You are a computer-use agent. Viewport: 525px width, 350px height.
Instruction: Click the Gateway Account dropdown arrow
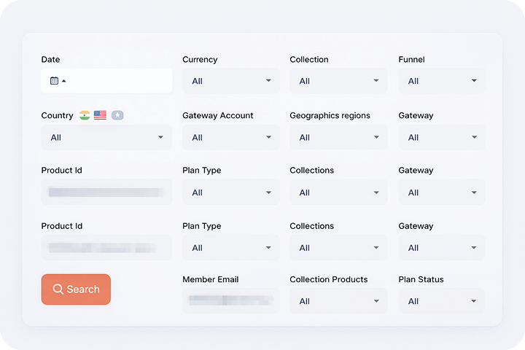pos(268,137)
